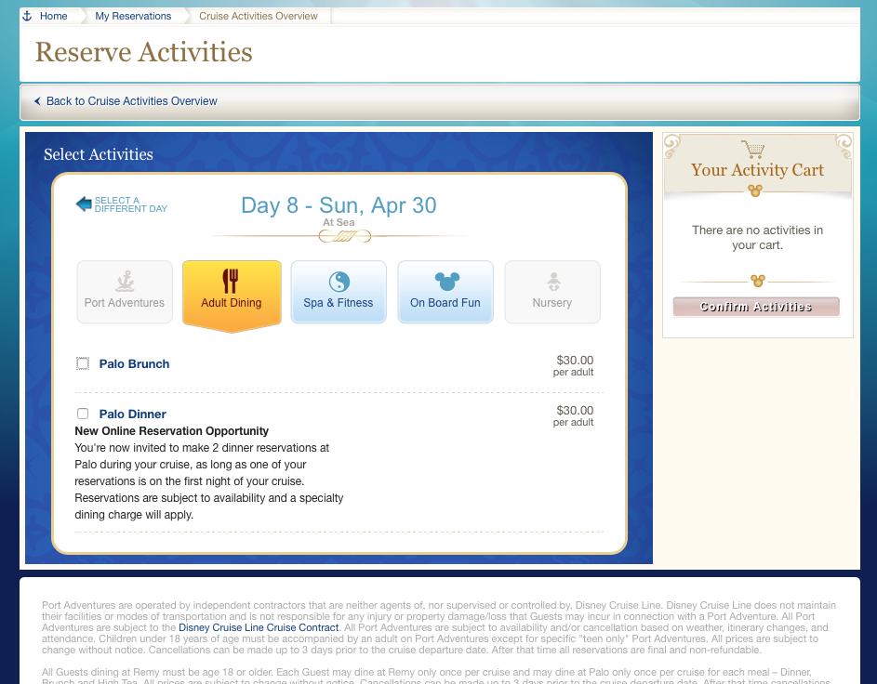The image size is (877, 684).
Task: Click the shopping cart icon above Your Activity Cart
Action: point(752,150)
